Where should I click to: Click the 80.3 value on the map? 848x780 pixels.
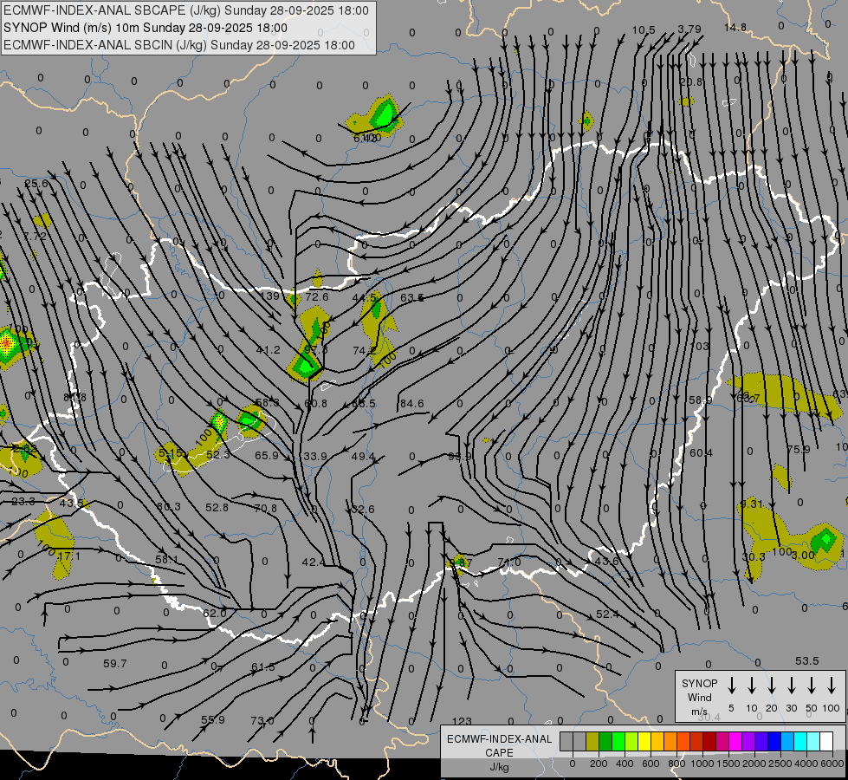(x=168, y=507)
